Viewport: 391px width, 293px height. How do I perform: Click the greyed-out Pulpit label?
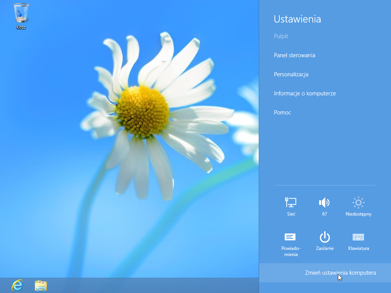coord(281,36)
